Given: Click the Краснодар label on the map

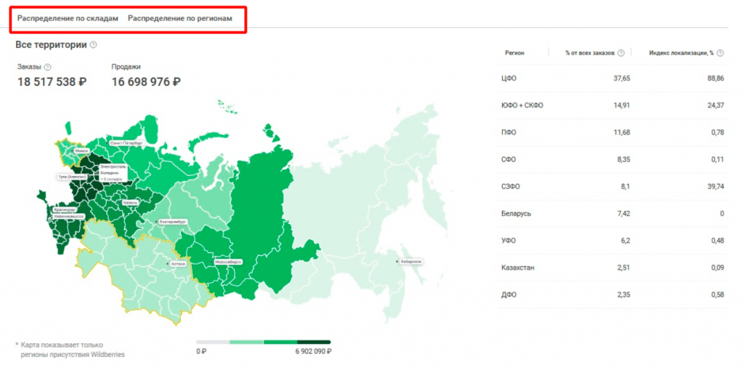Looking at the screenshot, I should (64, 210).
